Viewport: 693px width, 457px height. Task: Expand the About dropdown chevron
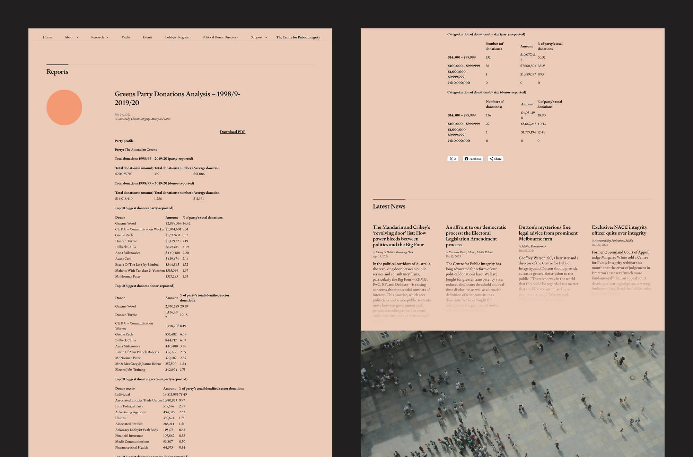(x=77, y=37)
